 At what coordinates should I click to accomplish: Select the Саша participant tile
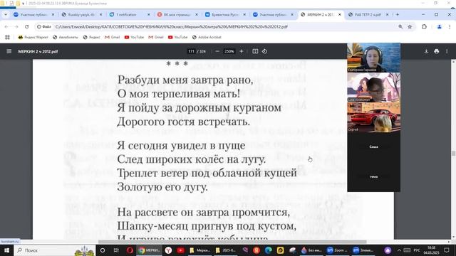373,147
